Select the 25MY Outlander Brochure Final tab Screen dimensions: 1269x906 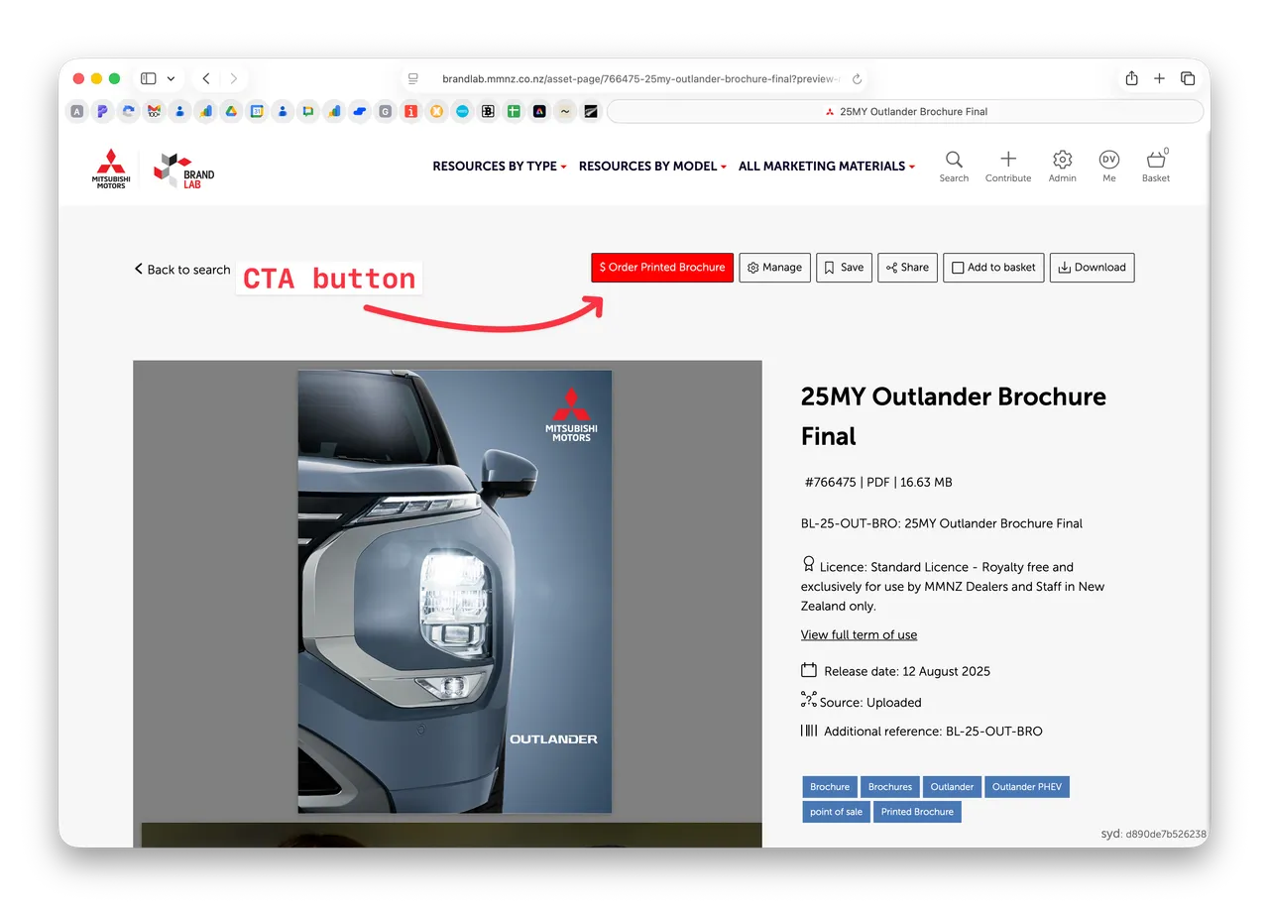905,111
